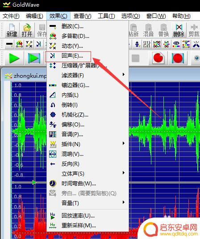This screenshot has height=239, width=200.
Task: Expand the 音量(T) volume submenu
Action: coord(87,203)
